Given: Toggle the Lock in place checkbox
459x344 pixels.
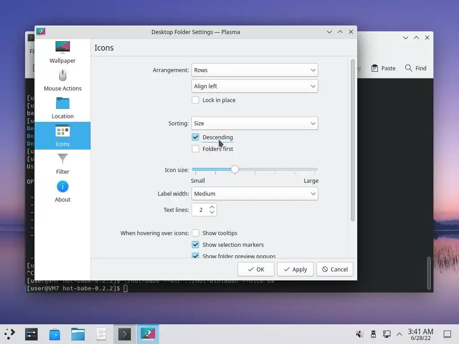Looking at the screenshot, I should [195, 100].
